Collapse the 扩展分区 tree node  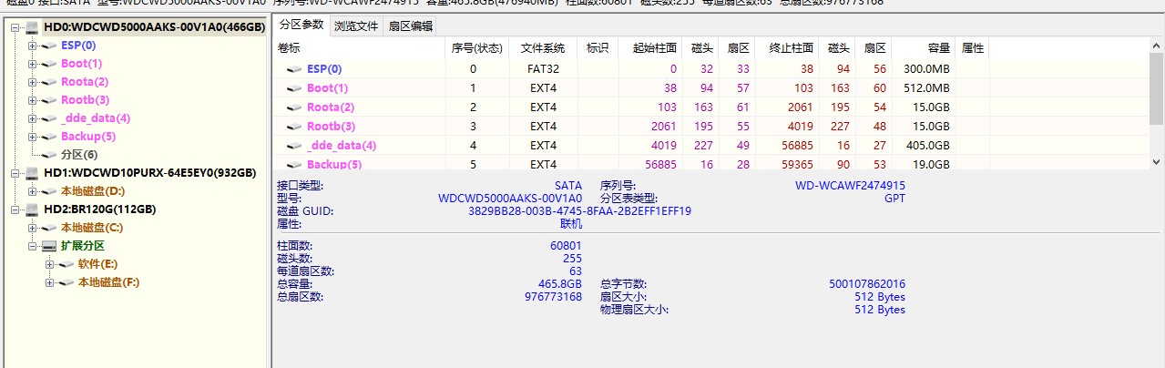[x=33, y=246]
